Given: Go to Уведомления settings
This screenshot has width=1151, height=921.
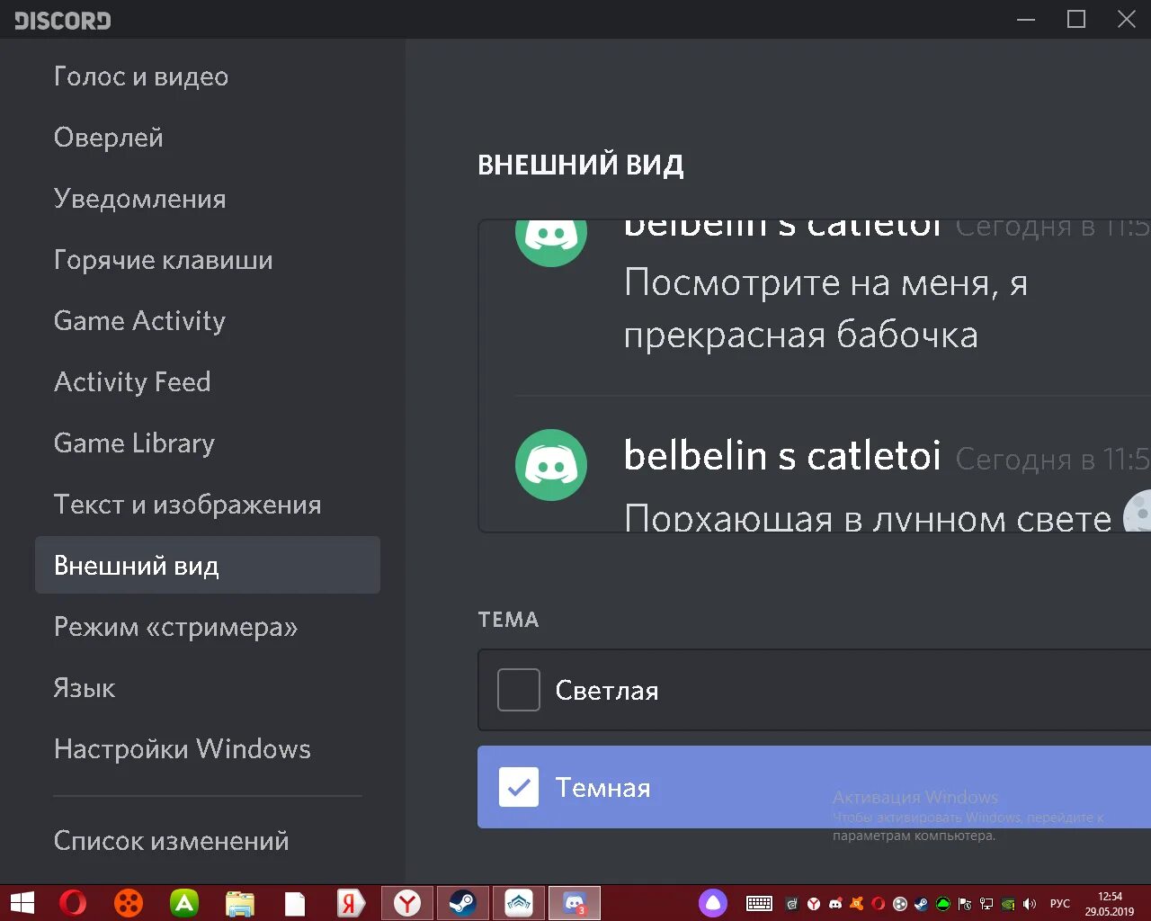Looking at the screenshot, I should [x=140, y=199].
